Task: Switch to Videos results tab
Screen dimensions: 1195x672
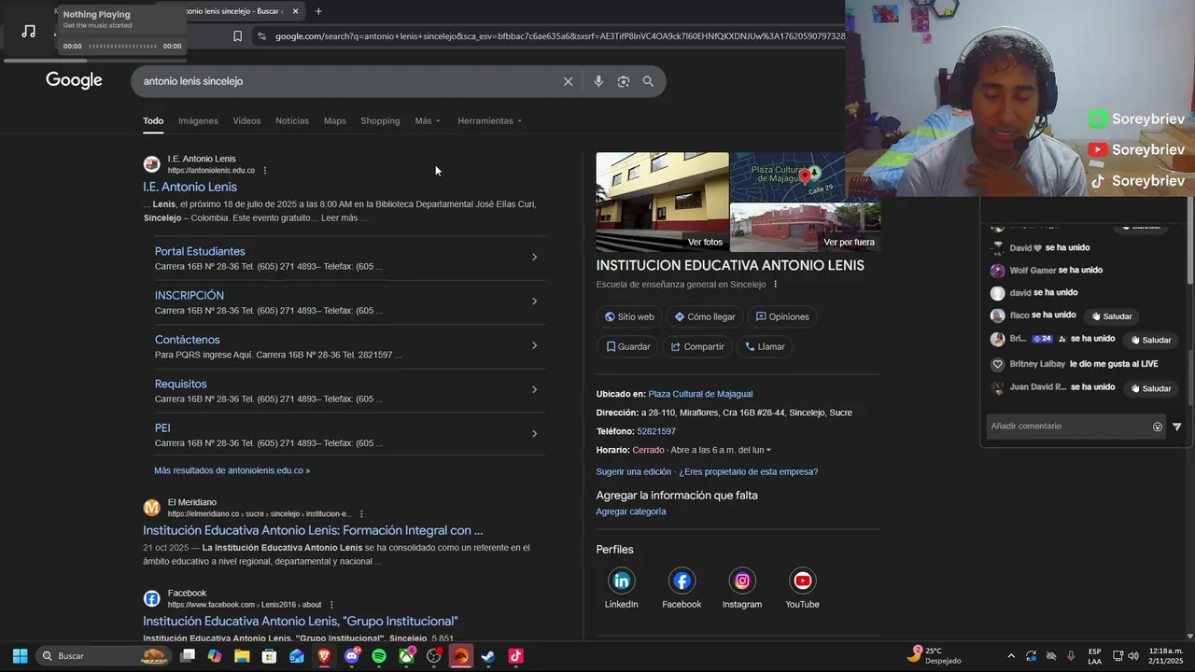Action: click(x=246, y=120)
